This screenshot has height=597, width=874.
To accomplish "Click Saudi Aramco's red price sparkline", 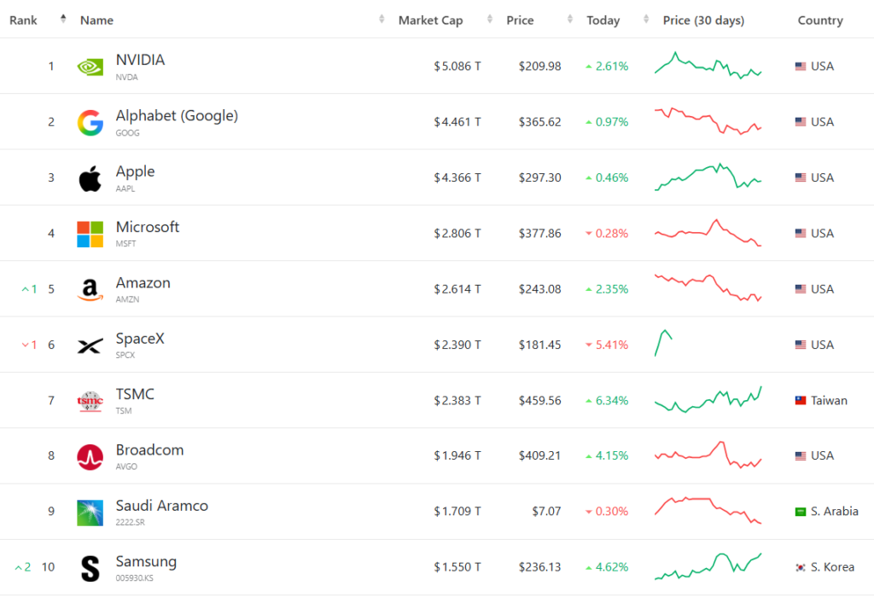I will pos(708,510).
